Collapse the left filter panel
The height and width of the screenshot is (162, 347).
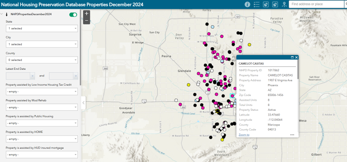pyautogui.click(x=84, y=102)
